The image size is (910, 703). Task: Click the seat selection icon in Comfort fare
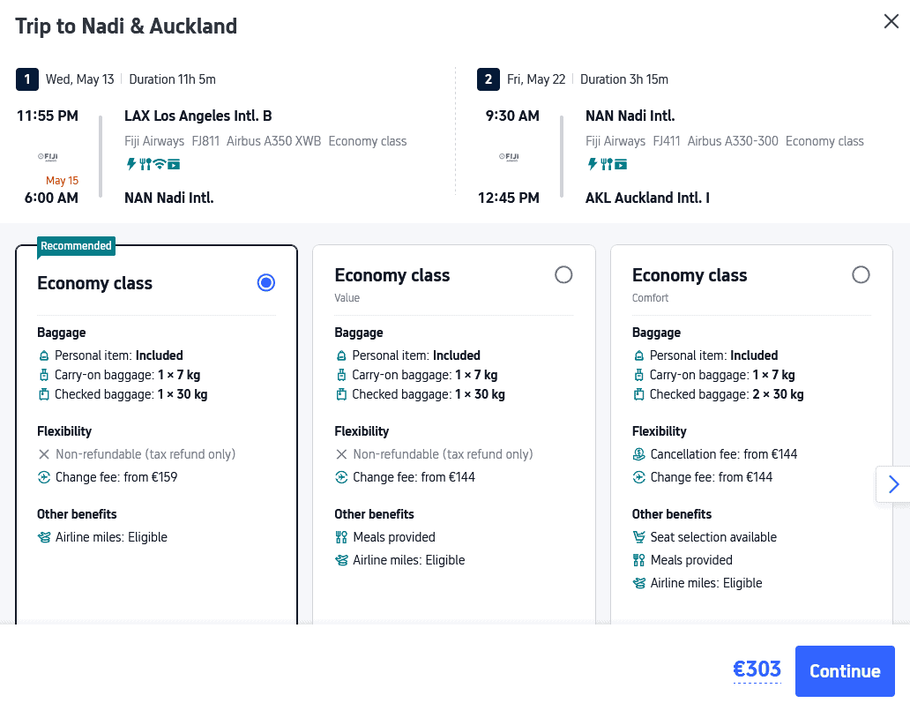click(639, 537)
